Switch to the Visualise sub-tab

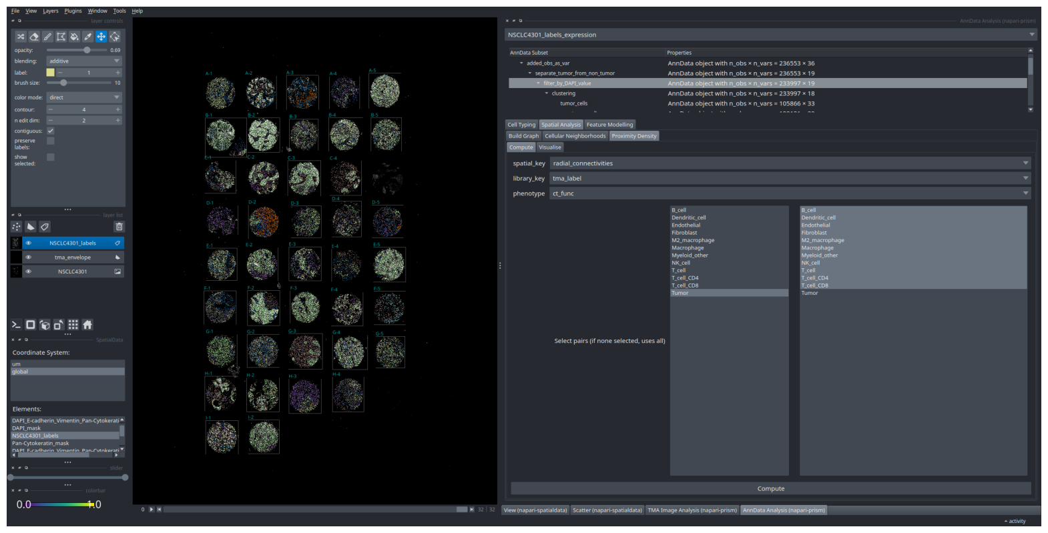[x=550, y=147]
